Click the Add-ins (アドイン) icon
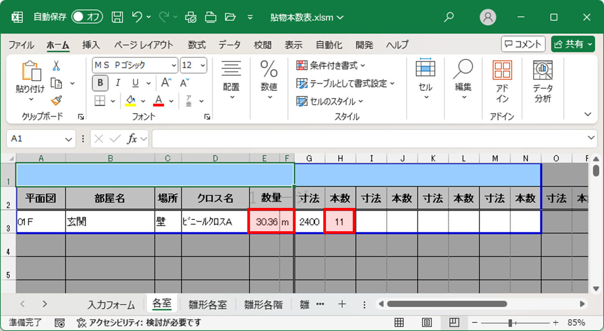 [502, 81]
